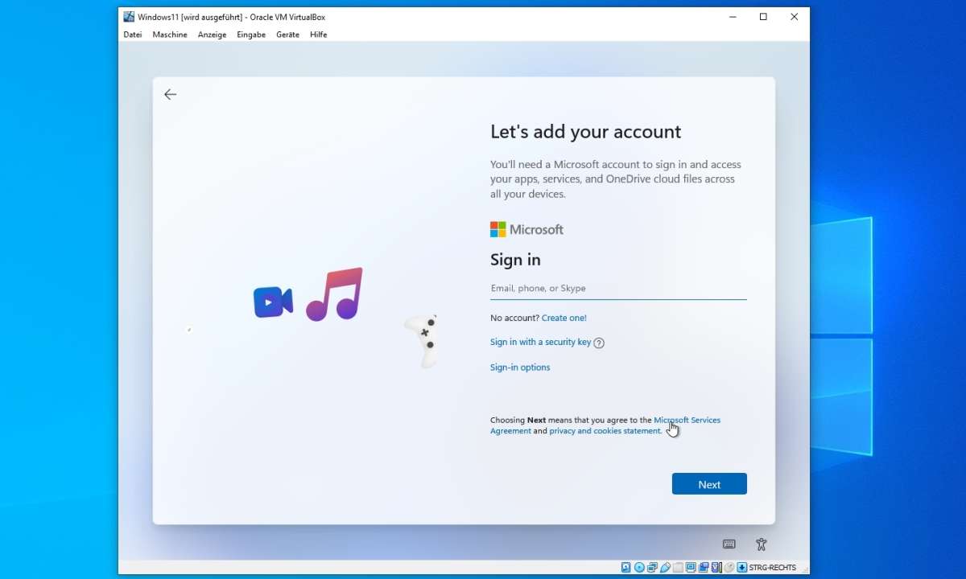This screenshot has height=579, width=966.
Task: Open the Eingabe menu
Action: [251, 35]
